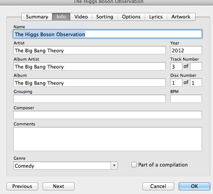Screen dimensions: 213x194
Task: Go to the Sorting tab
Action: tap(105, 17)
